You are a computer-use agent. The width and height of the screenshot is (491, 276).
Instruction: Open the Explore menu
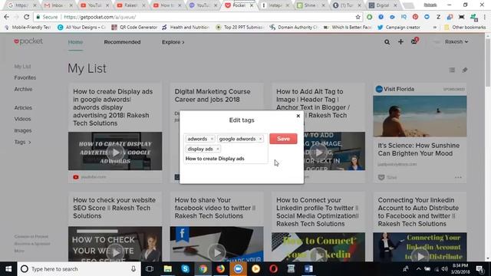pos(173,42)
